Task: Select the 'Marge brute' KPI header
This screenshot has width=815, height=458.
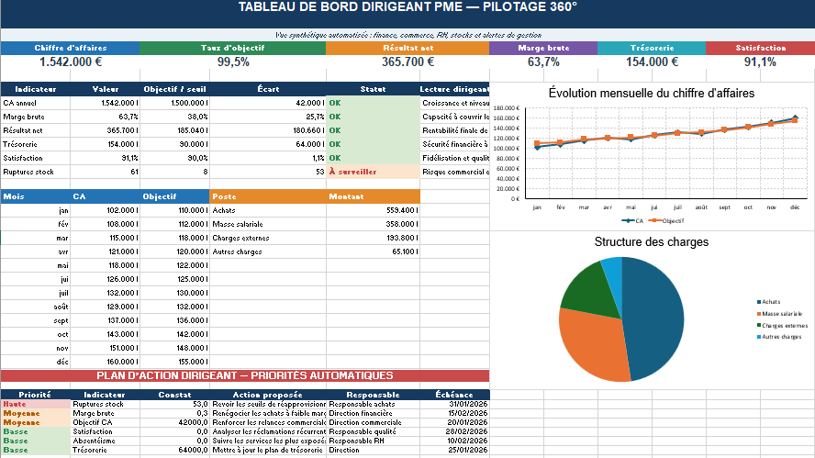Action: tap(543, 48)
